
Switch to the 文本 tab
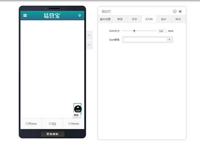(x=134, y=19)
